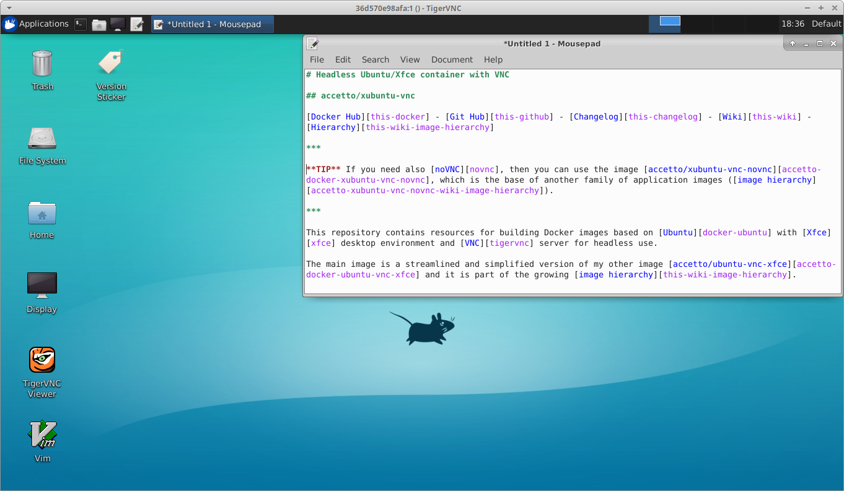Screen dimensions: 844x491
Task: Click the shade (up arrow) button in Mousepad
Action: [x=792, y=43]
